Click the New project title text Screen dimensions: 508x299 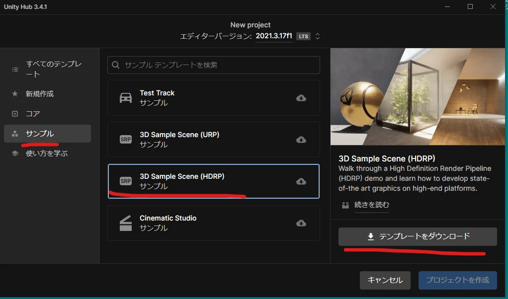[251, 25]
